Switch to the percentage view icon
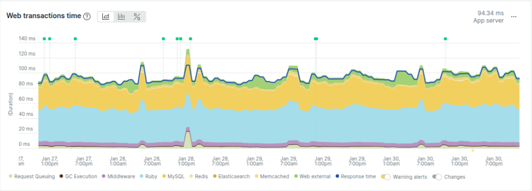This screenshot has width=532, height=191. tap(137, 17)
